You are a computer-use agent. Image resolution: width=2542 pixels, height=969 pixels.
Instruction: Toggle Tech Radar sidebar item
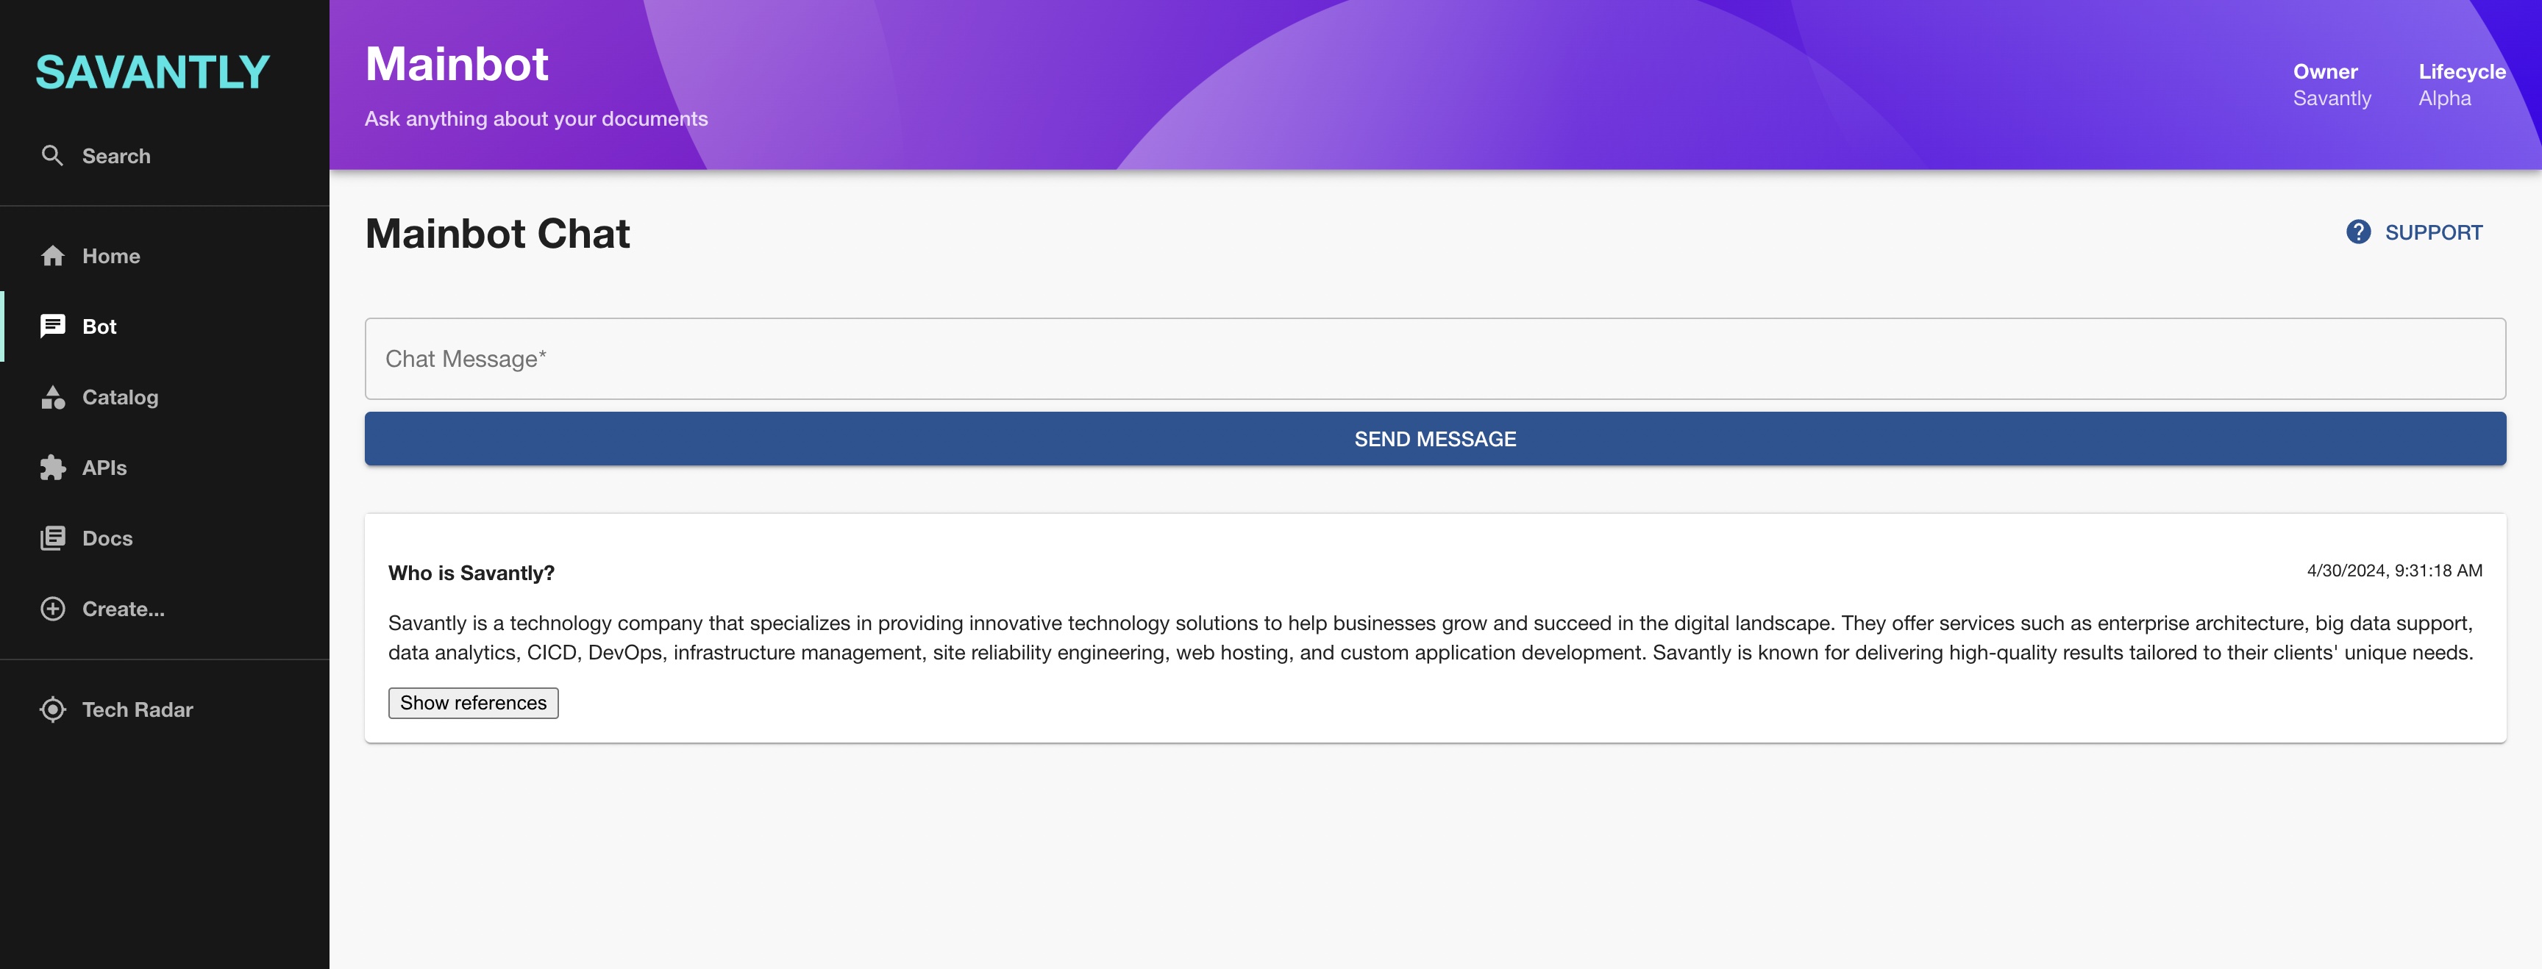click(x=136, y=708)
